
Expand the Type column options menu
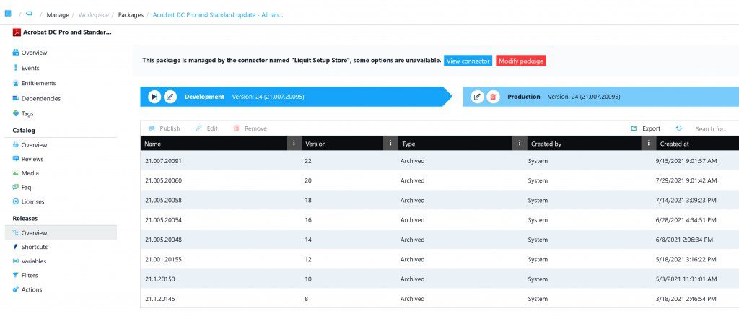519,144
